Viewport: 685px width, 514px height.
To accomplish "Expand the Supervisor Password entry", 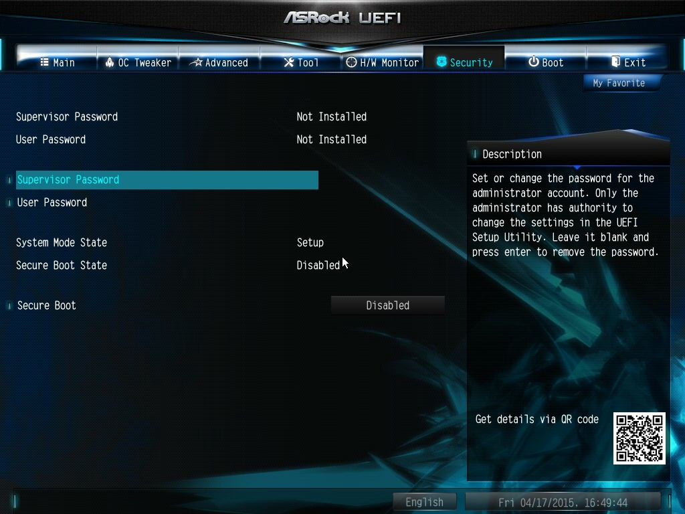I will 9,179.
